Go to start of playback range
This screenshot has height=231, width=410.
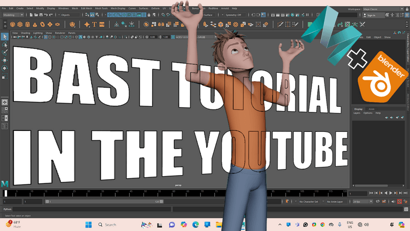[x=371, y=193]
